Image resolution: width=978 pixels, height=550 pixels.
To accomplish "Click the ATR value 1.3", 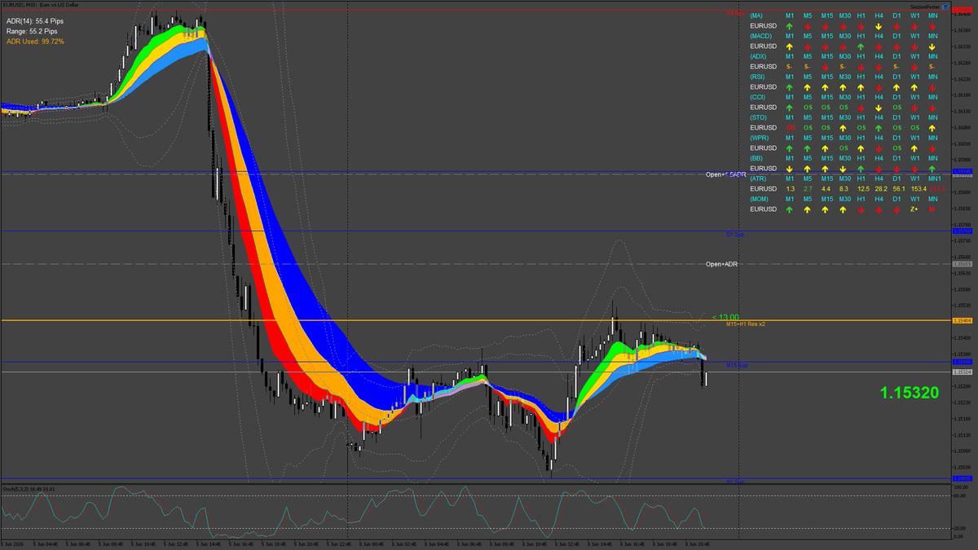I will [790, 189].
